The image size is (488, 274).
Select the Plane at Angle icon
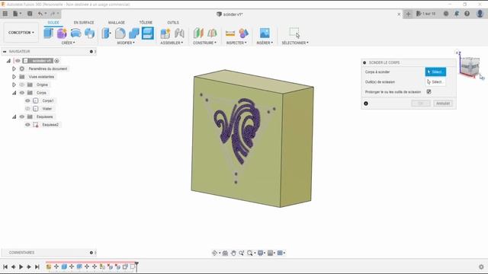point(212,33)
